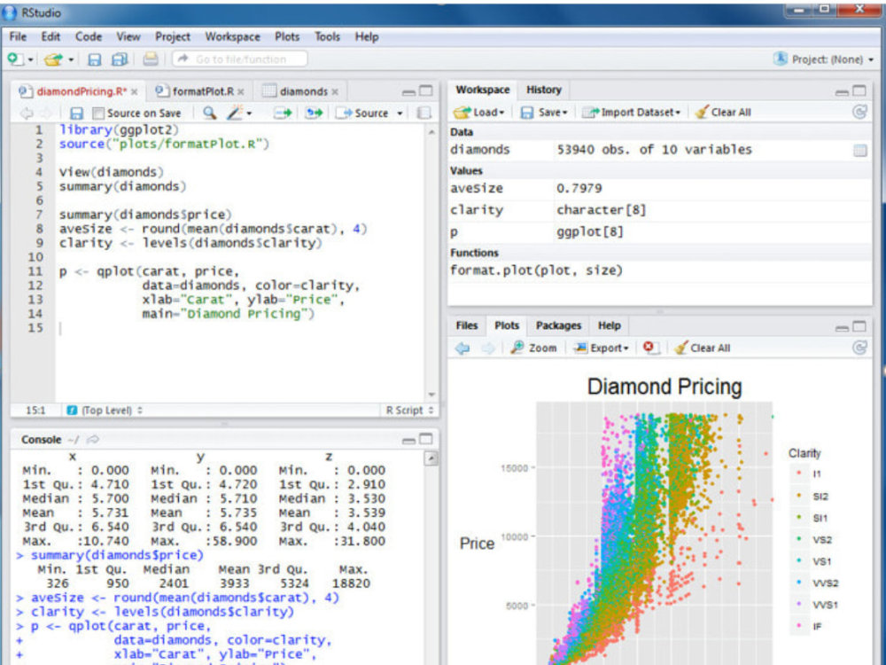Open the Workspace Save dropdown

click(544, 112)
